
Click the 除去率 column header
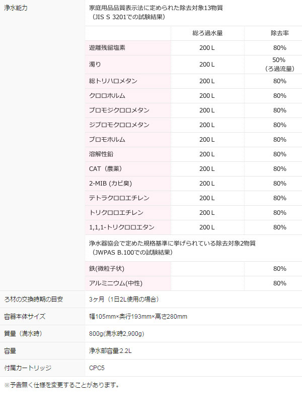tap(280, 33)
